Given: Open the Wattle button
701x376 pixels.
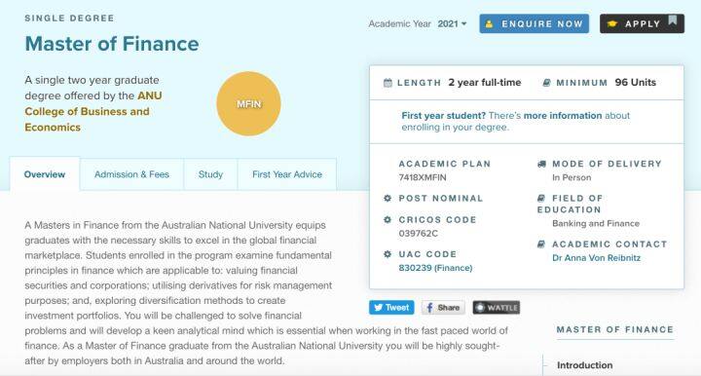Looking at the screenshot, I should pos(497,308).
